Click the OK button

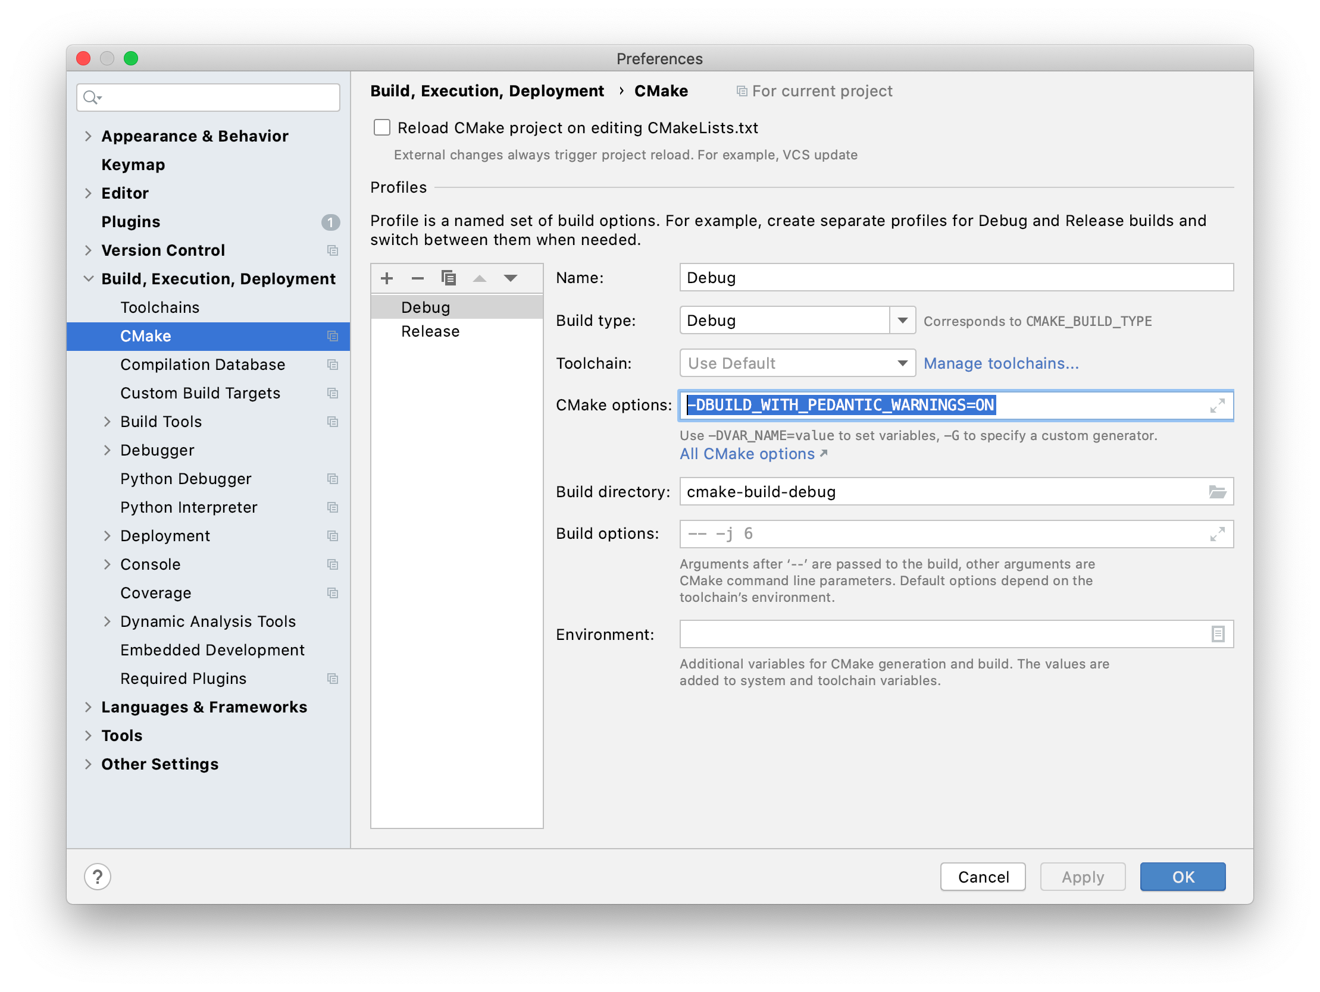click(x=1182, y=876)
